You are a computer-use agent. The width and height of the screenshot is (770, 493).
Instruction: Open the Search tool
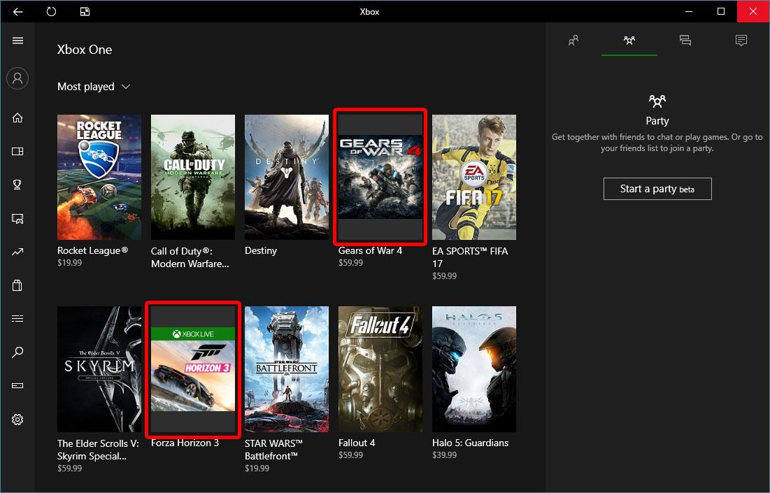(x=17, y=352)
